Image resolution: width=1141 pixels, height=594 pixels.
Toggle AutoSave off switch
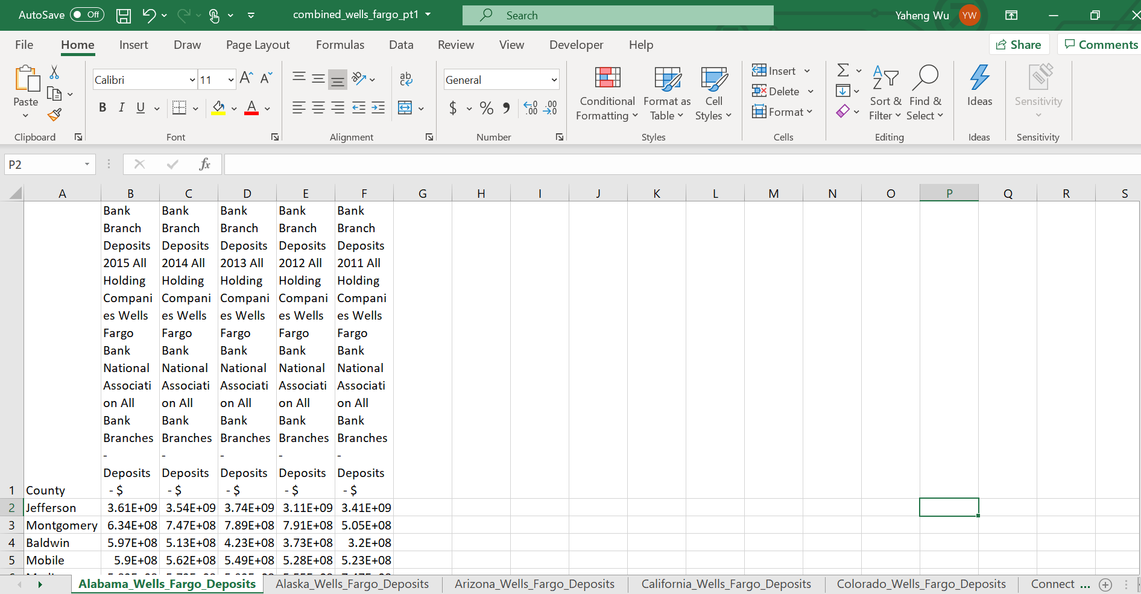[86, 14]
